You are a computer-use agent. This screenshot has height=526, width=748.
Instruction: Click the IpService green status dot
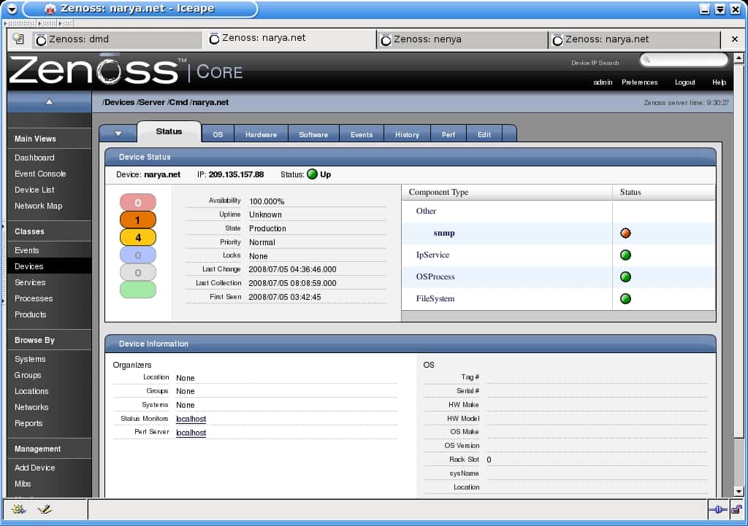(x=625, y=255)
